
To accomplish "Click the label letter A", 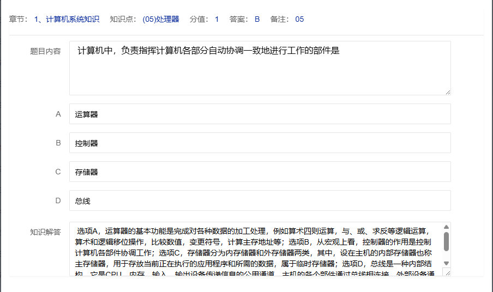I will click(58, 114).
